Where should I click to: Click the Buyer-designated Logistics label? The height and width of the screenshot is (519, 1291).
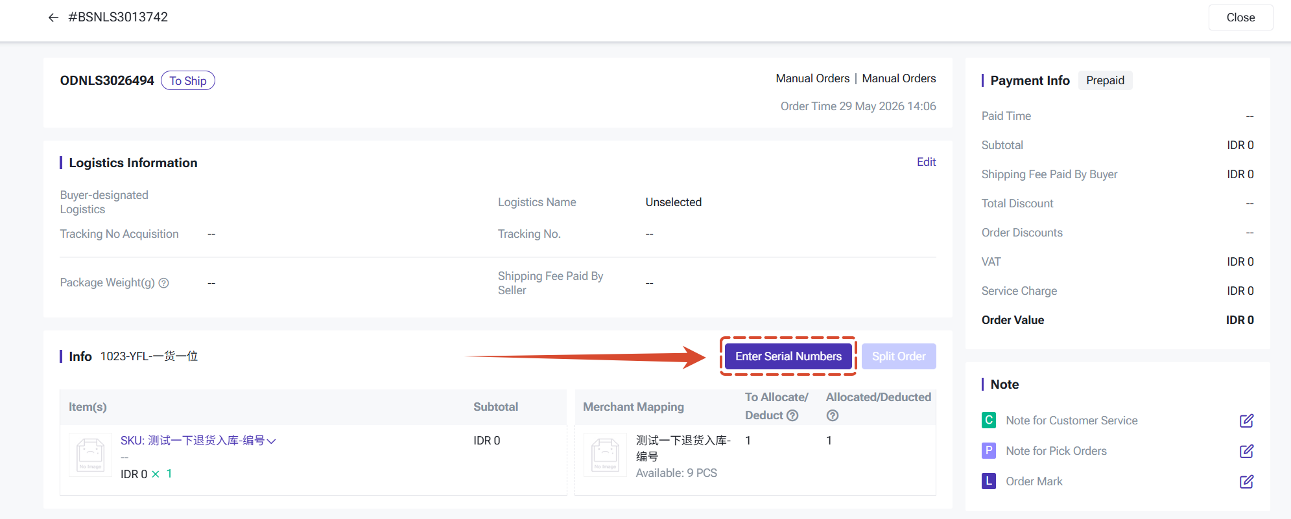click(x=104, y=202)
